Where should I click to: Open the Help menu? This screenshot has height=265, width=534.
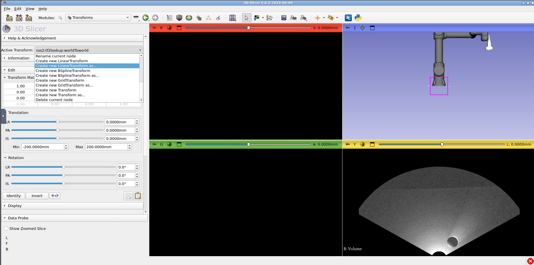click(x=43, y=9)
